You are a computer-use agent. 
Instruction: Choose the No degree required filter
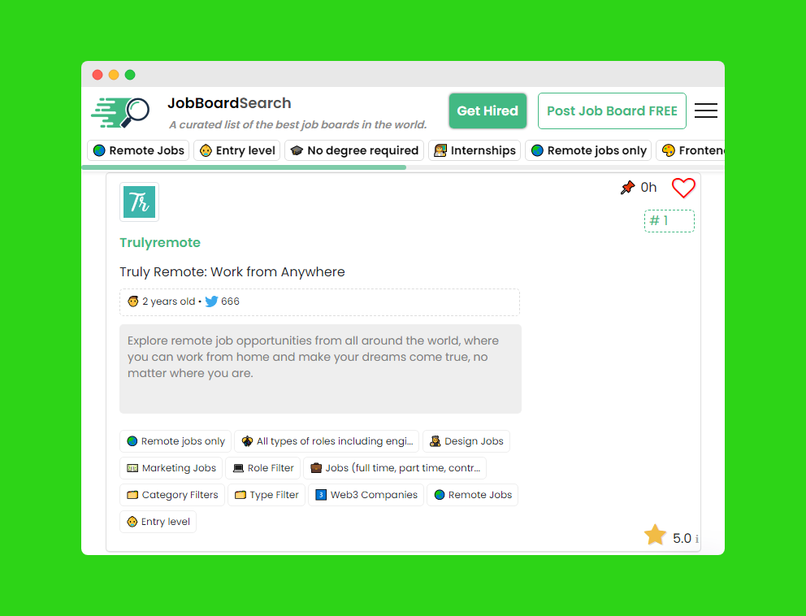pos(354,150)
